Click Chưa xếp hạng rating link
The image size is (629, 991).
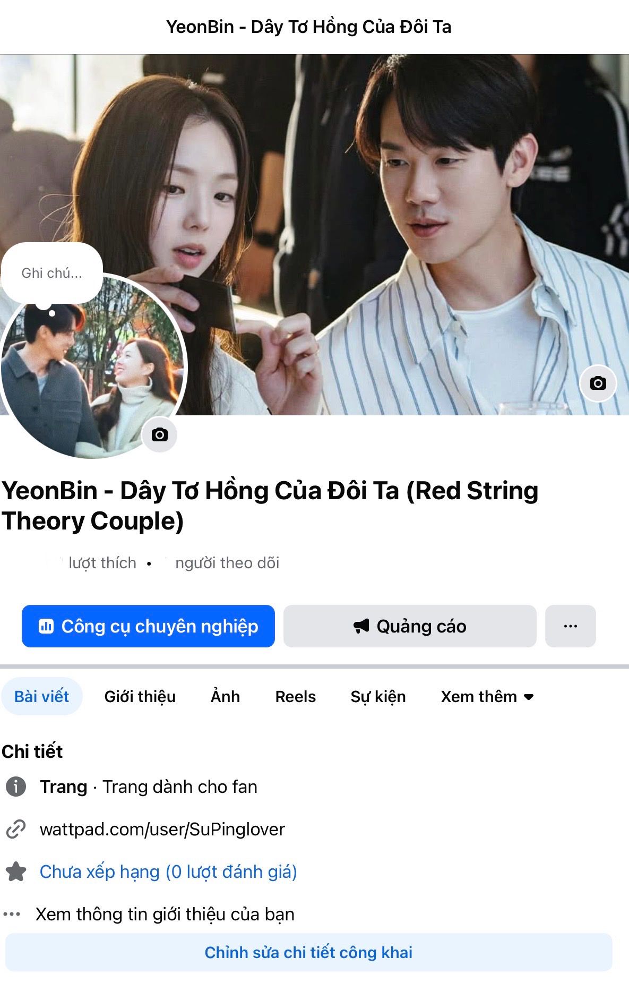pos(168,872)
